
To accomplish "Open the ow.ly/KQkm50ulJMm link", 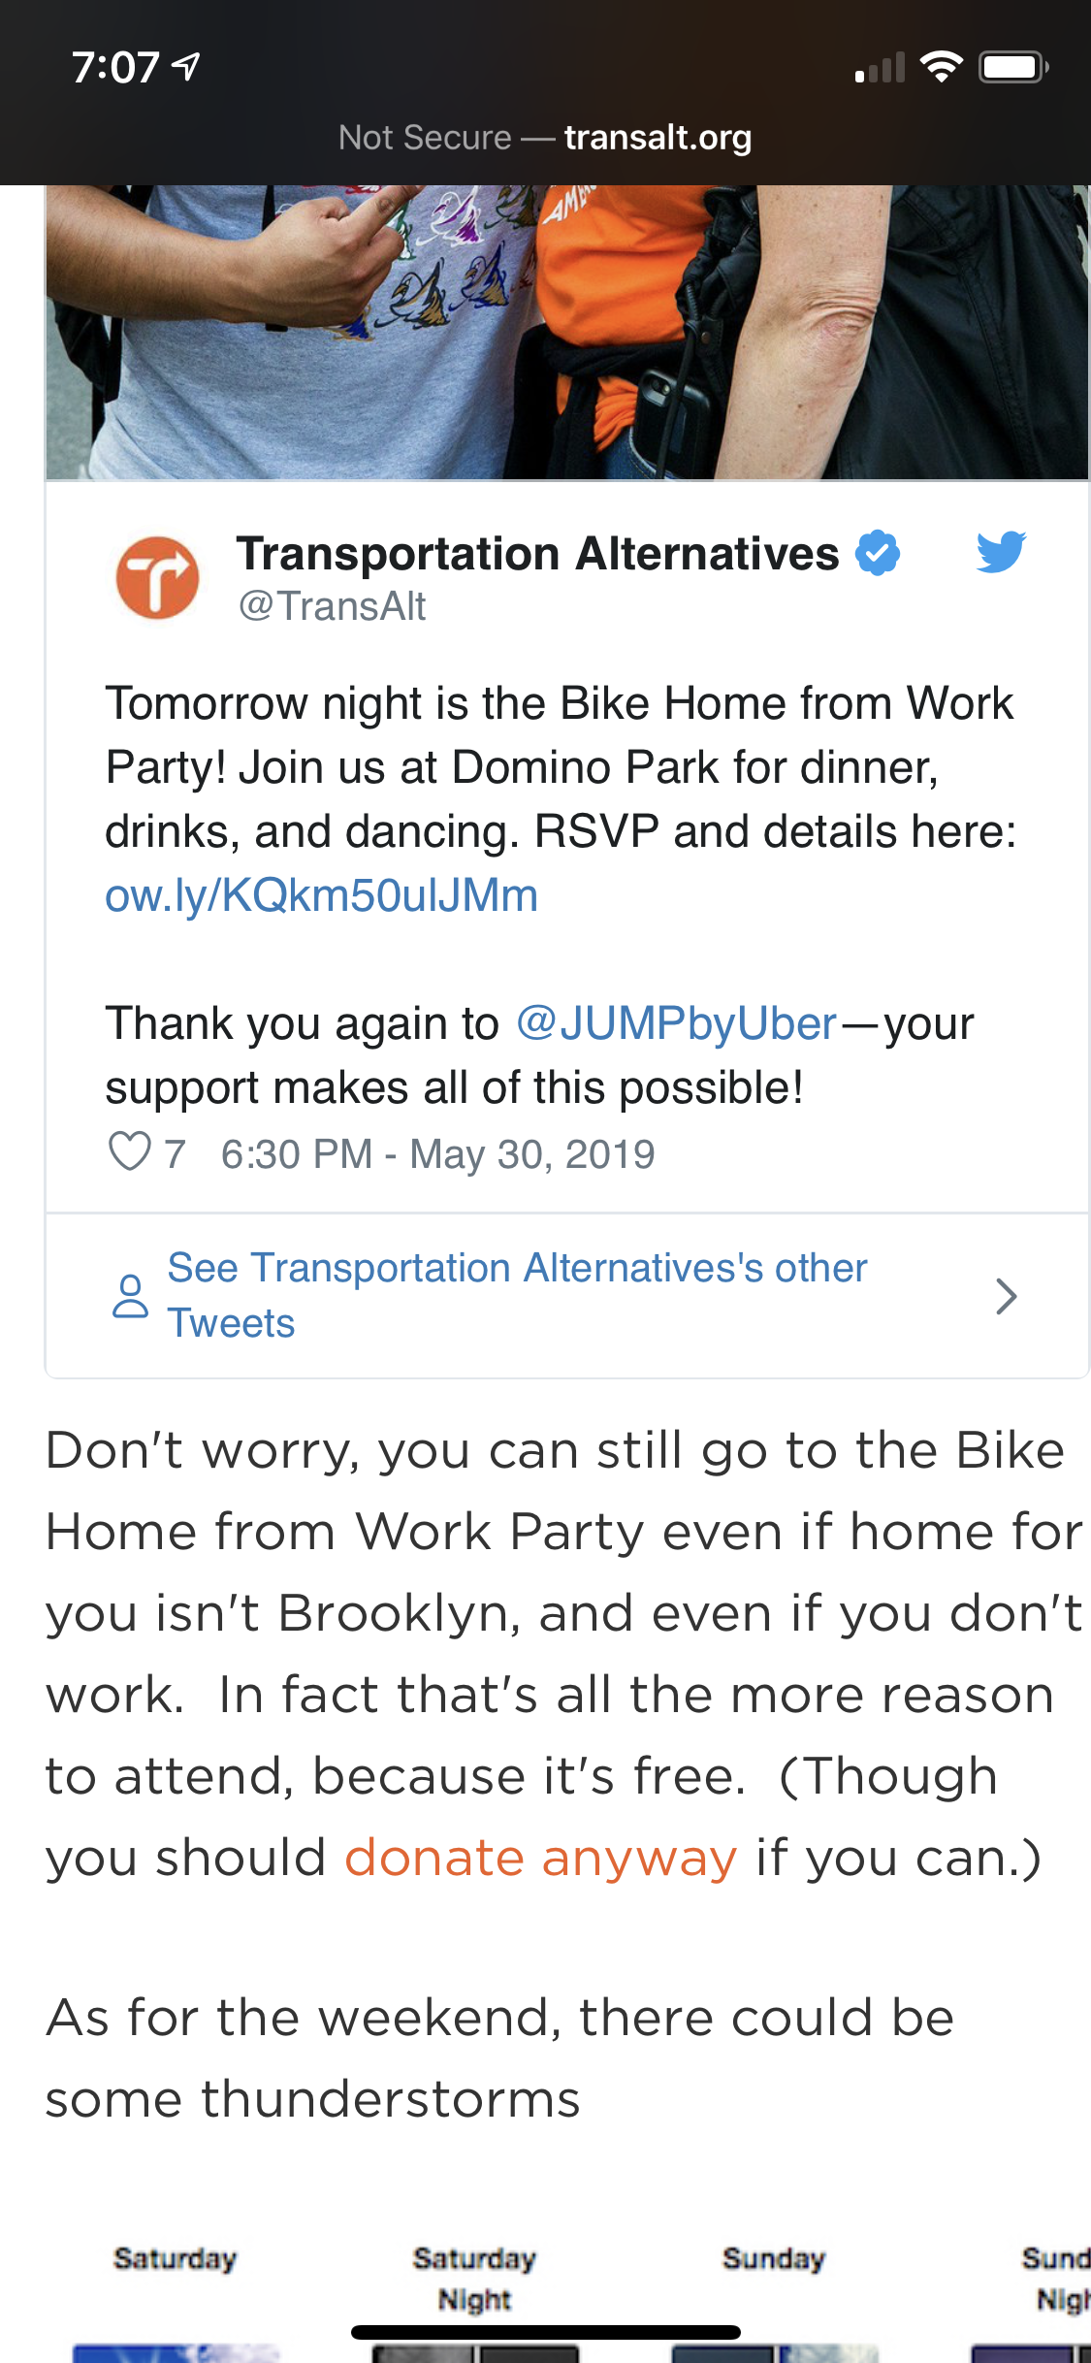I will coord(321,895).
